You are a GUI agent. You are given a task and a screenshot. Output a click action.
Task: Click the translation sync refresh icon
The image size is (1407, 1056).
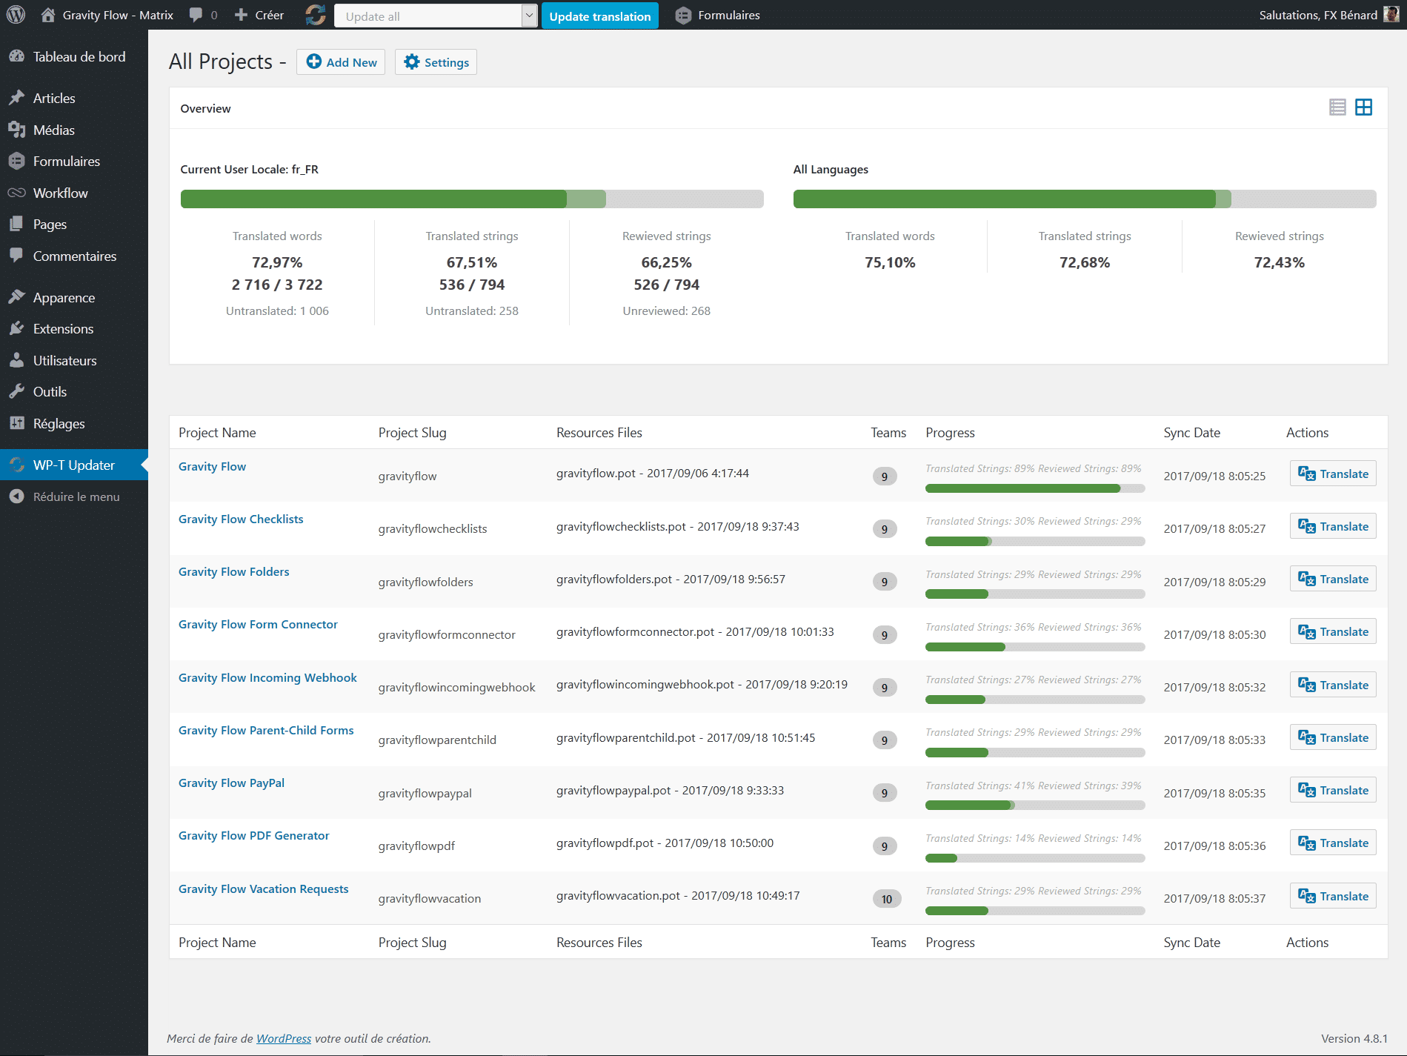tap(316, 15)
